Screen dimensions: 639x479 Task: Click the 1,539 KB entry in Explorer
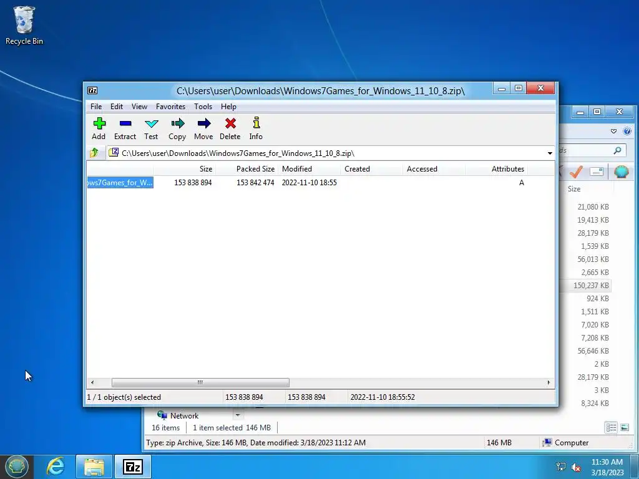pyautogui.click(x=595, y=246)
